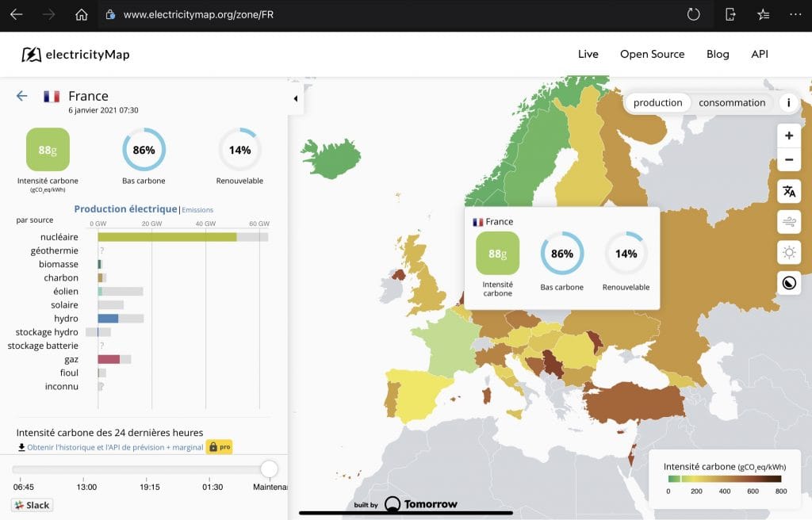Open the browser three-dots menu
The width and height of the screenshot is (812, 520).
[795, 14]
